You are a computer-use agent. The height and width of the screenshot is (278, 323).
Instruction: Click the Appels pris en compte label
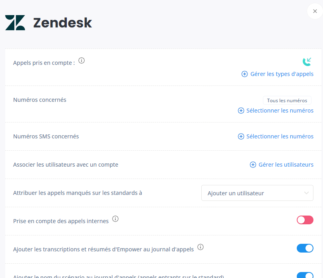(44, 63)
